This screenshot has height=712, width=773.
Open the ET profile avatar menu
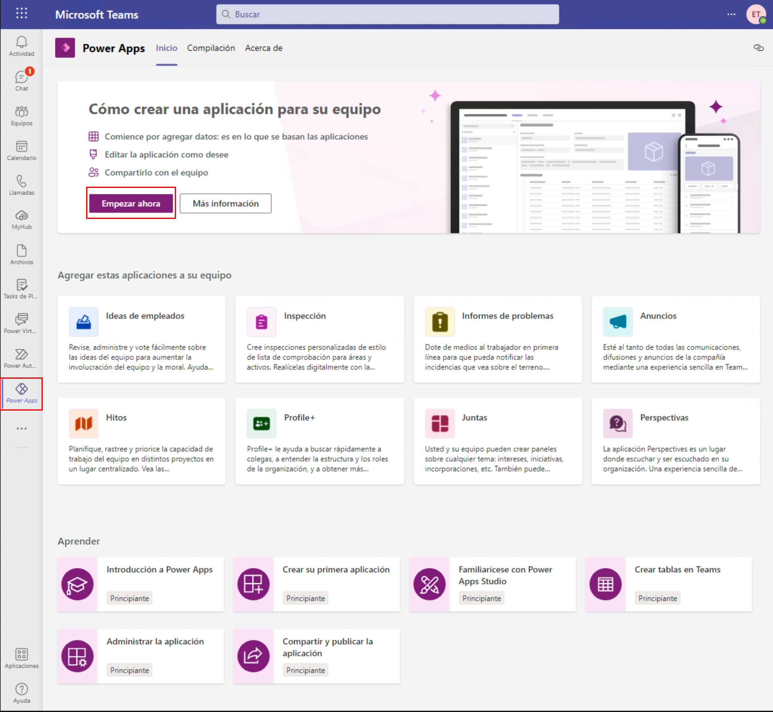tap(756, 14)
